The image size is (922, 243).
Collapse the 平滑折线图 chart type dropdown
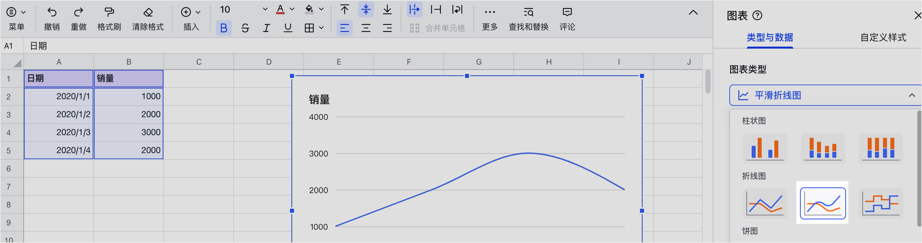point(911,96)
